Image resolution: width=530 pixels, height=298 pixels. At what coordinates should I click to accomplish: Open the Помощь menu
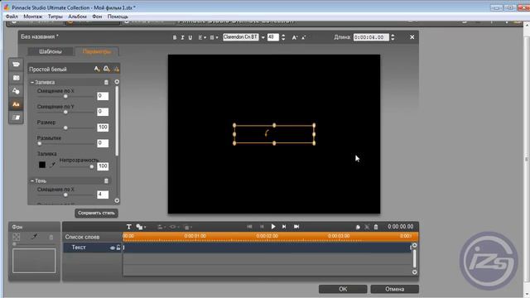click(118, 17)
